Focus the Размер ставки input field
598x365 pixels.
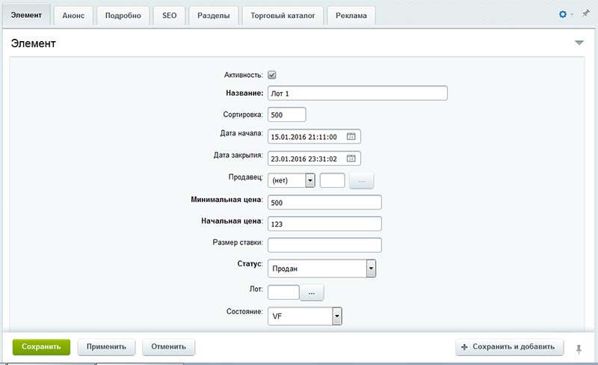(324, 245)
